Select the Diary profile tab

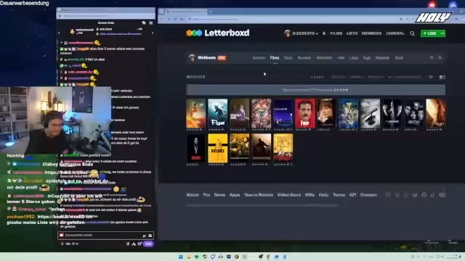click(x=288, y=58)
